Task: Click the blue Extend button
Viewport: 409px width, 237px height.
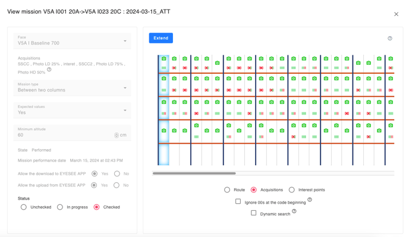Action: tap(161, 38)
